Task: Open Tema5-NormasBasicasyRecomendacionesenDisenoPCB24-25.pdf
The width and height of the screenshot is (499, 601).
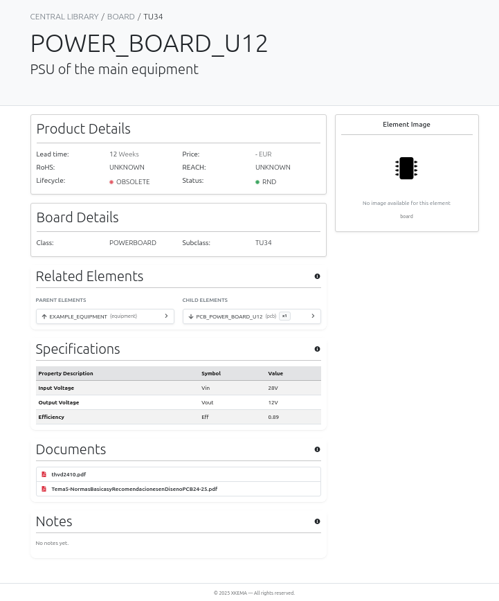Action: (134, 488)
